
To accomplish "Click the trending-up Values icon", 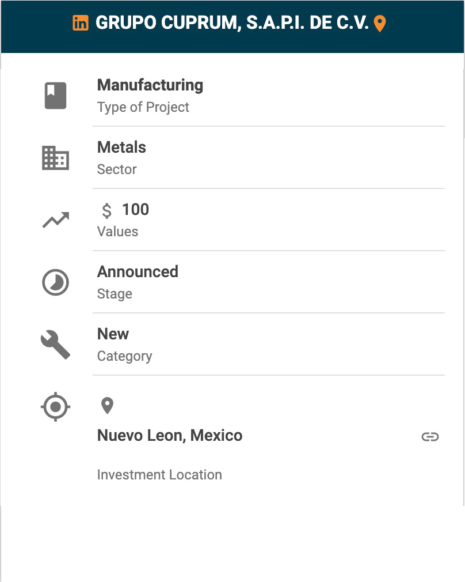I will 56,220.
